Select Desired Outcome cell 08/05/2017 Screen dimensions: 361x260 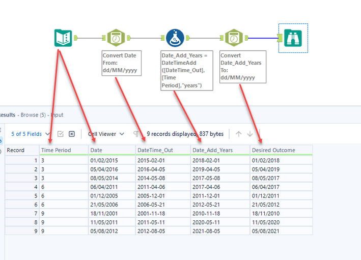tap(282, 178)
